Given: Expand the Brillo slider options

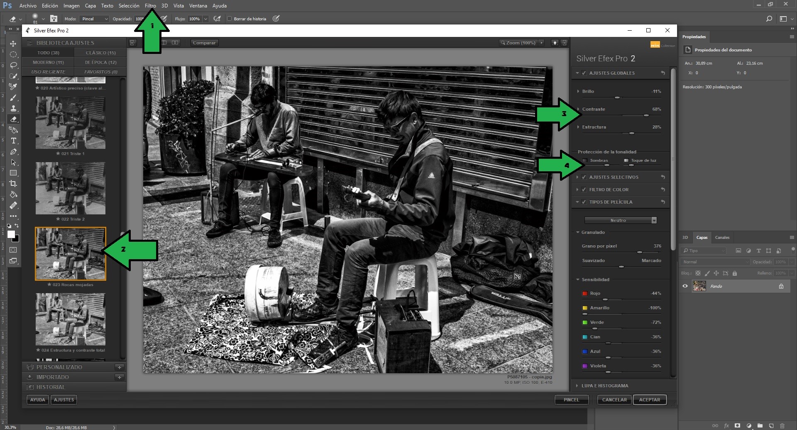Looking at the screenshot, I should (x=578, y=91).
